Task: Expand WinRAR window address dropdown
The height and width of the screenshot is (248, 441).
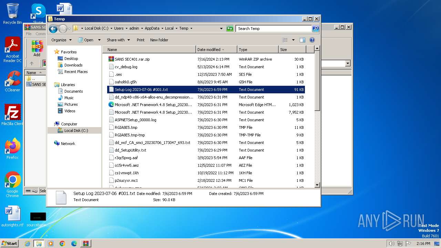Action: [348, 63]
